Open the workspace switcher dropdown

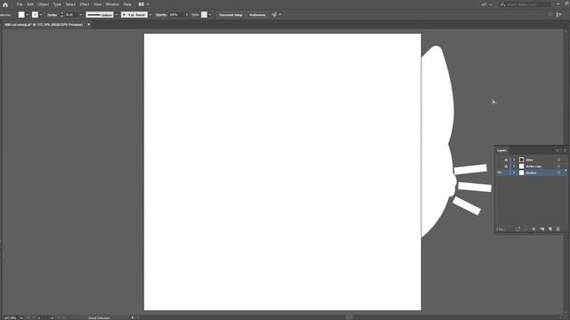pos(486,4)
